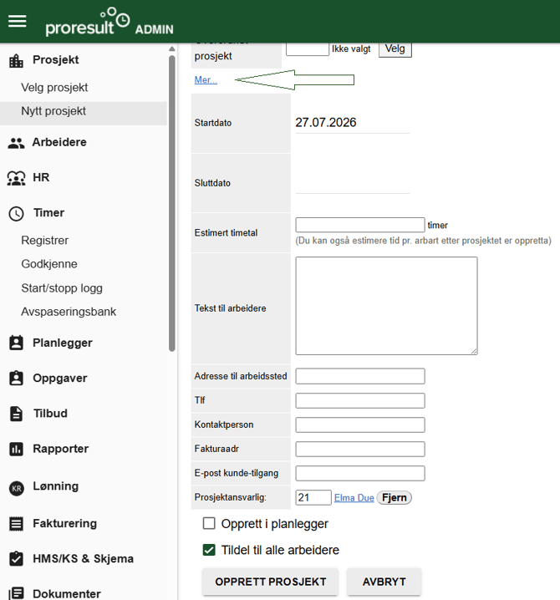The height and width of the screenshot is (600, 560).
Task: Click the Tekst til arbeidere textarea
Action: (x=387, y=306)
